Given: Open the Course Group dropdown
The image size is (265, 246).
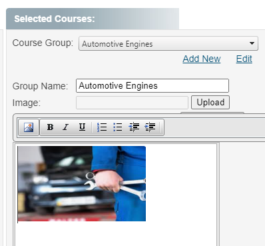Looking at the screenshot, I should (168, 43).
